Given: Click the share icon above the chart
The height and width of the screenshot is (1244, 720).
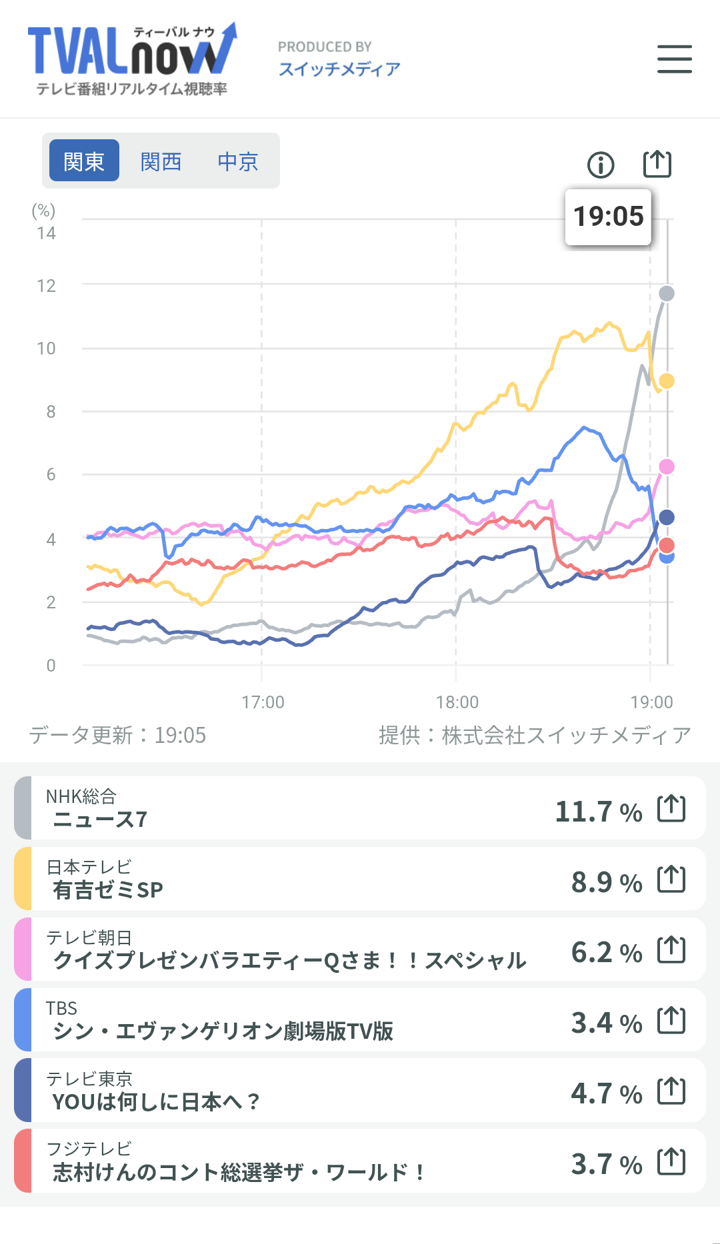Looking at the screenshot, I should coord(657,164).
